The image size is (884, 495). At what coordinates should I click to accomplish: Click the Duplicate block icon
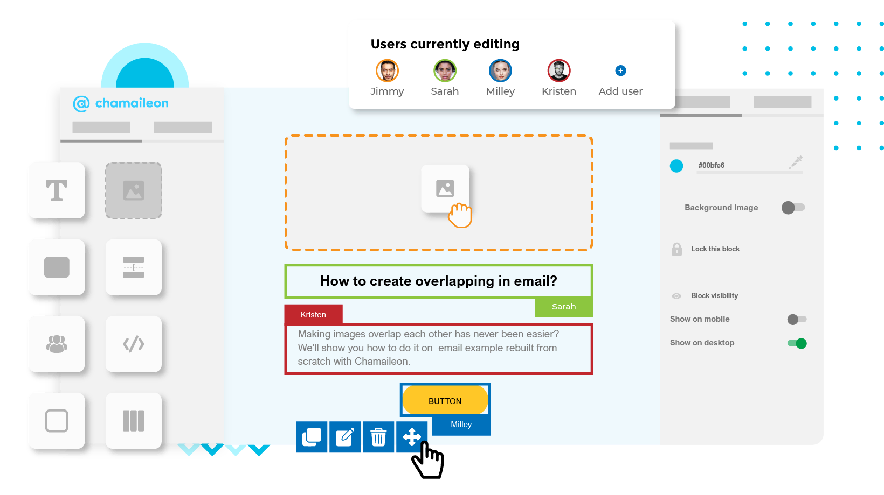point(312,437)
